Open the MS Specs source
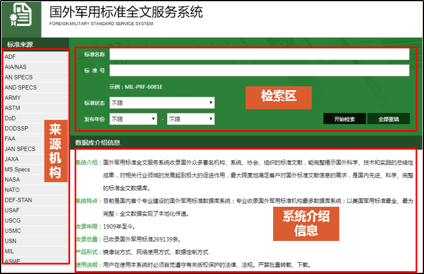The image size is (424, 274). [17, 169]
